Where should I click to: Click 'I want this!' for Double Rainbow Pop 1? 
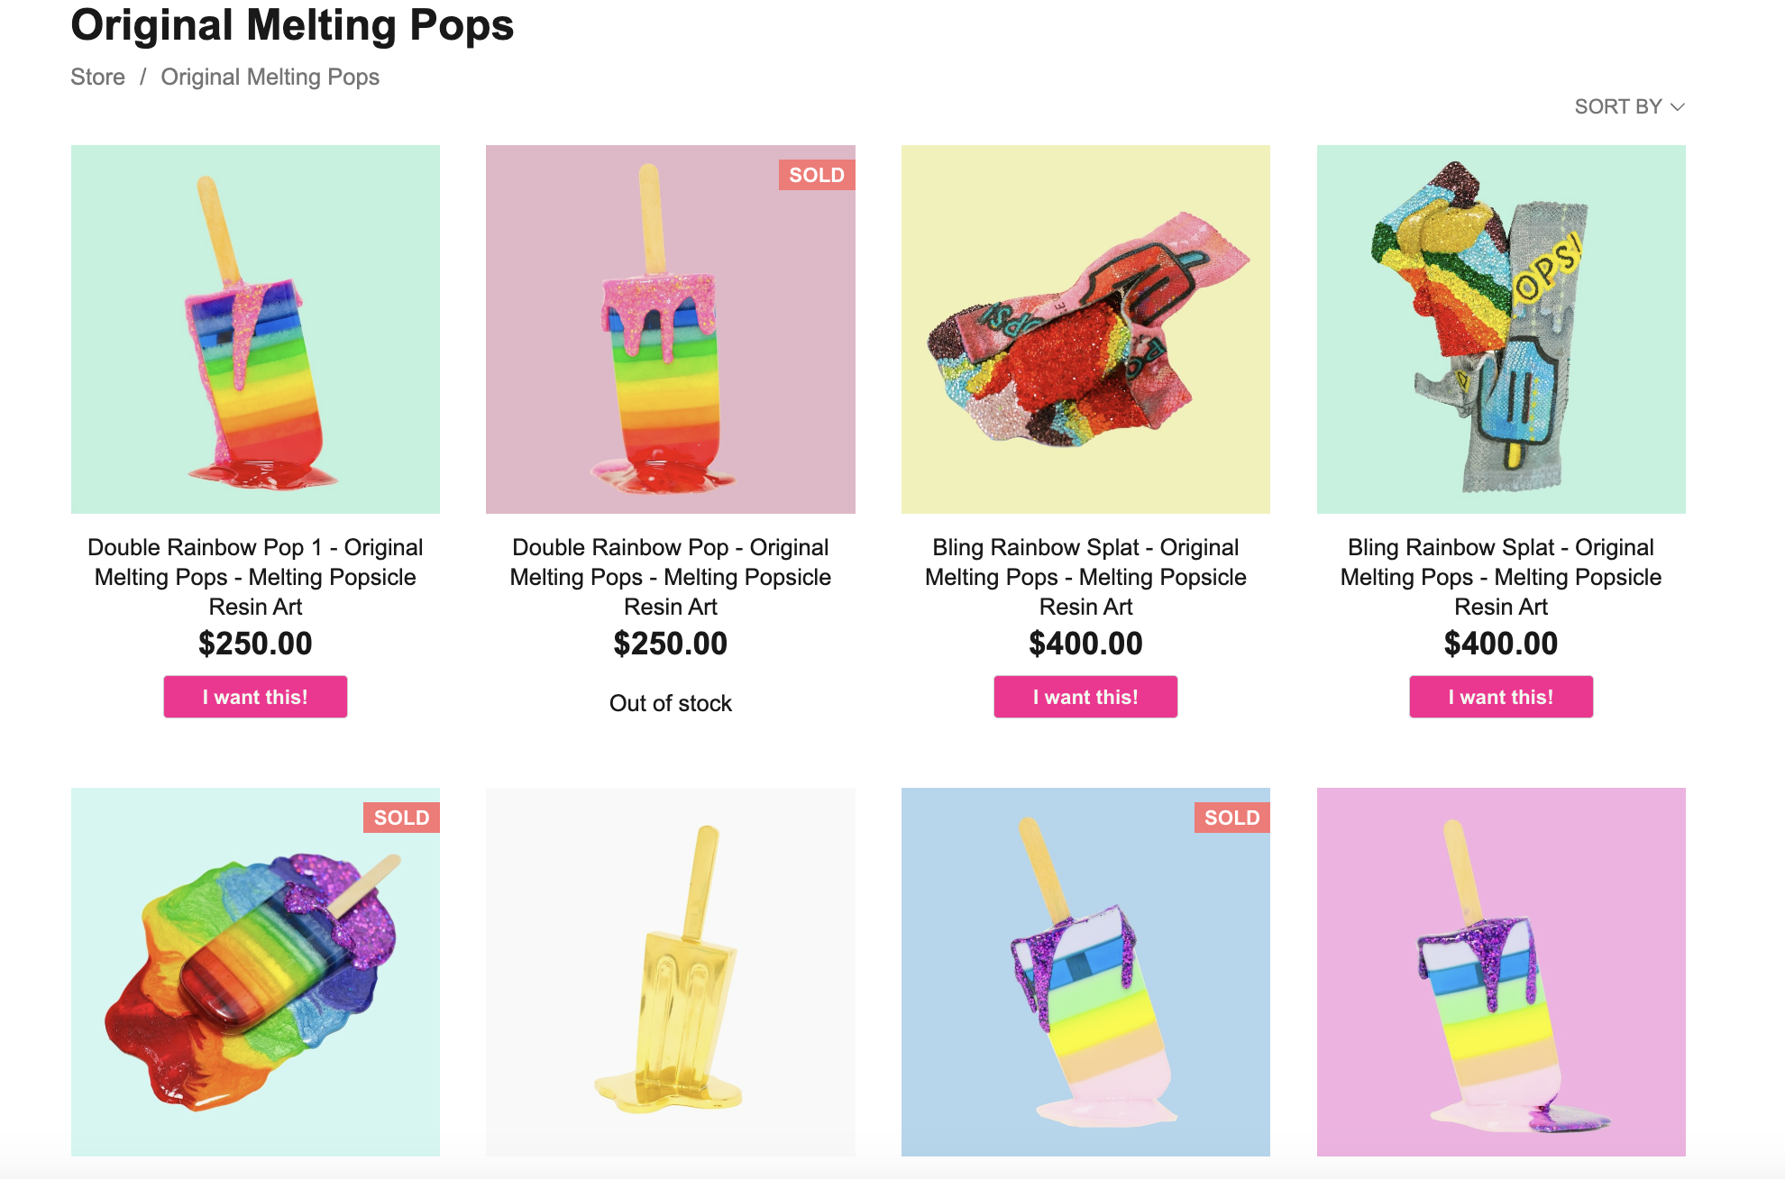(254, 696)
